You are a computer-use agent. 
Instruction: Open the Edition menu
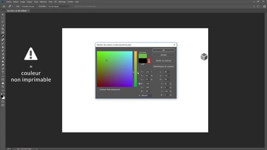(x=16, y=2)
